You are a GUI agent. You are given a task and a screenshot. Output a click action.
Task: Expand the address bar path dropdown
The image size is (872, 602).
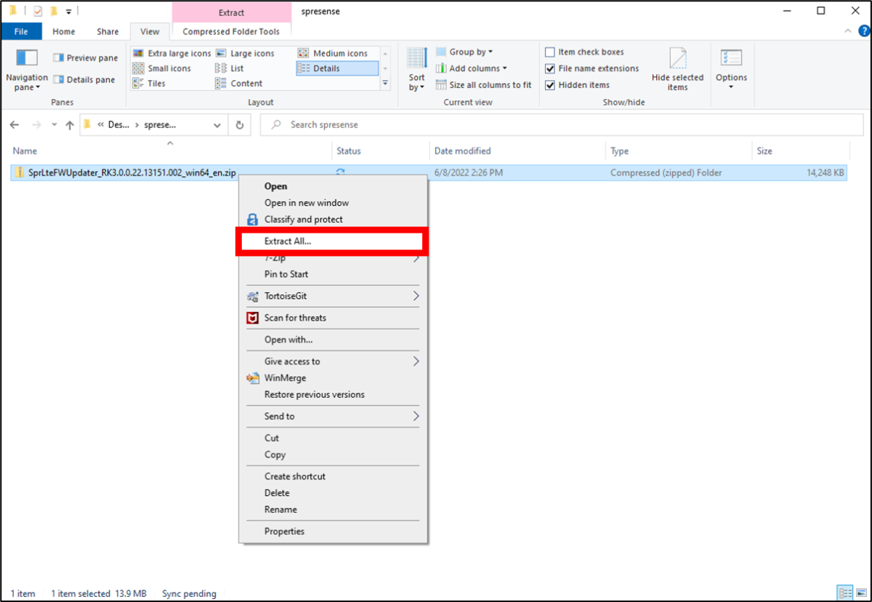[x=217, y=125]
